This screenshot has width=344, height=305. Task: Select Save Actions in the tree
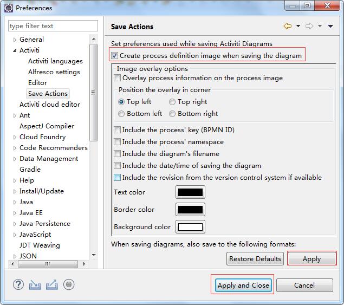[x=48, y=94]
